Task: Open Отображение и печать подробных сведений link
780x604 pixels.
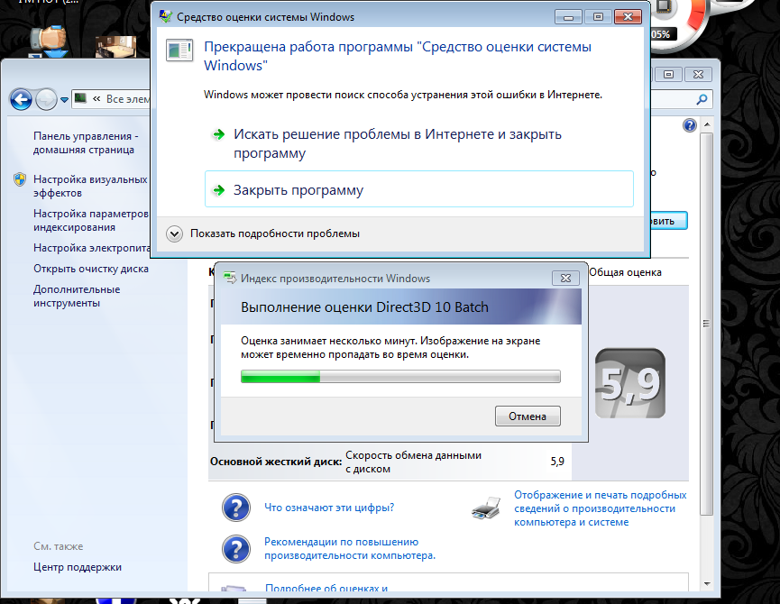Action: 601,508
